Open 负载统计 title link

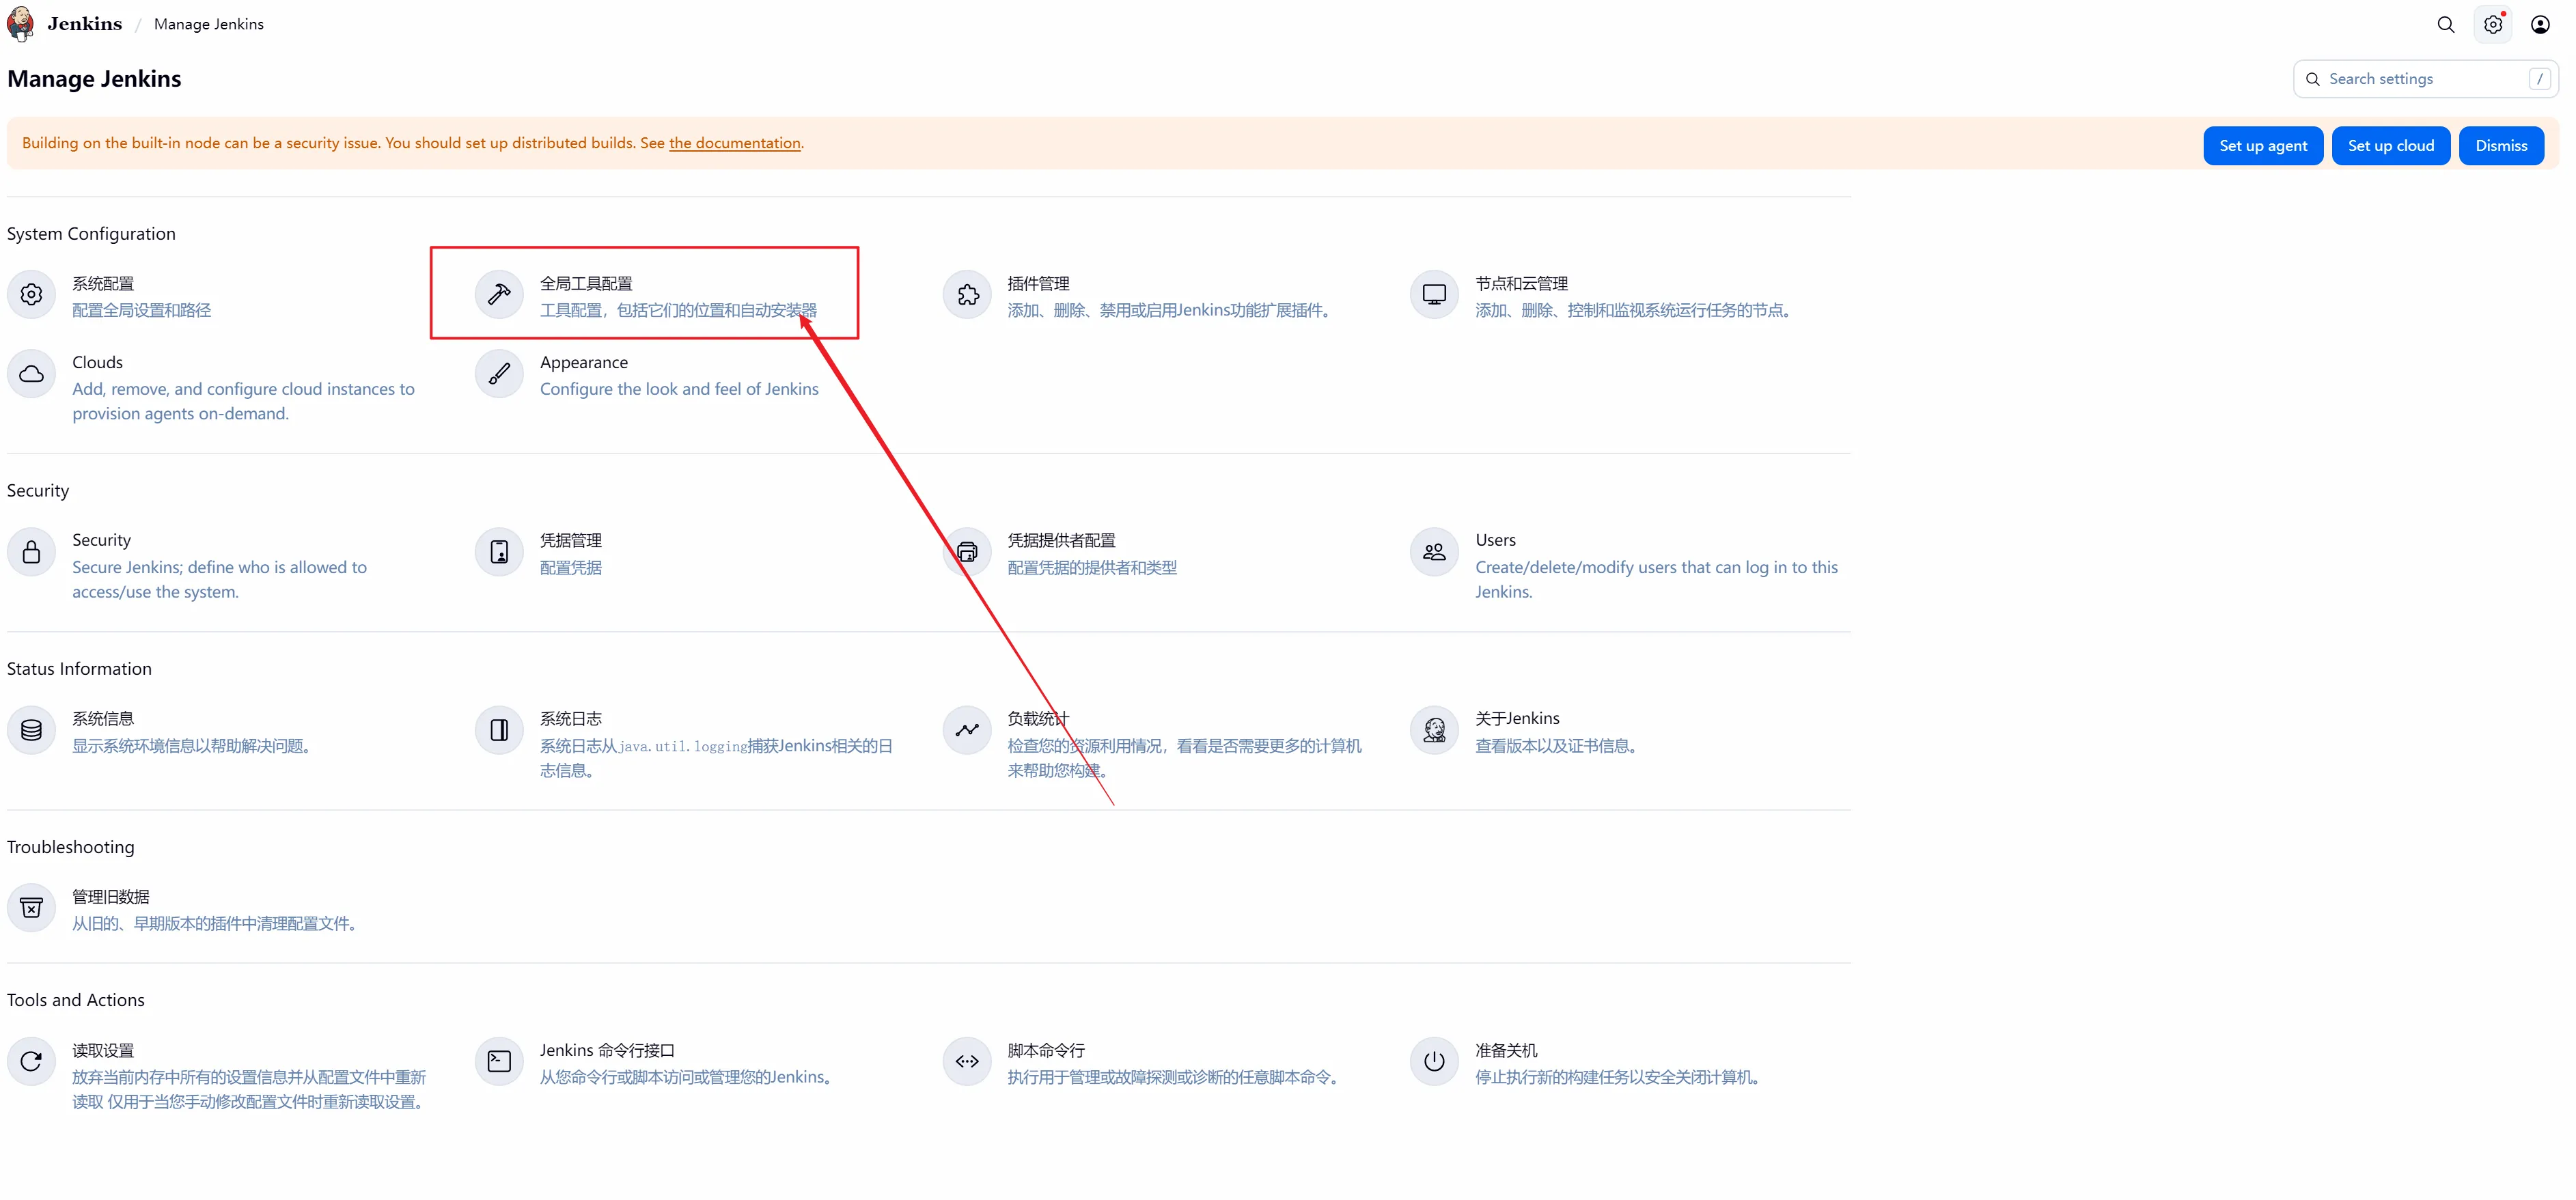coord(1038,719)
